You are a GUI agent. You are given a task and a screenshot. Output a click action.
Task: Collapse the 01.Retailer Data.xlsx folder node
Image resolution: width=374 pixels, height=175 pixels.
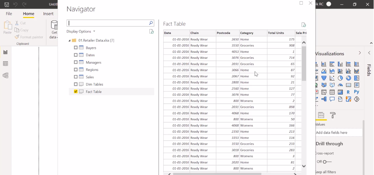pos(69,41)
